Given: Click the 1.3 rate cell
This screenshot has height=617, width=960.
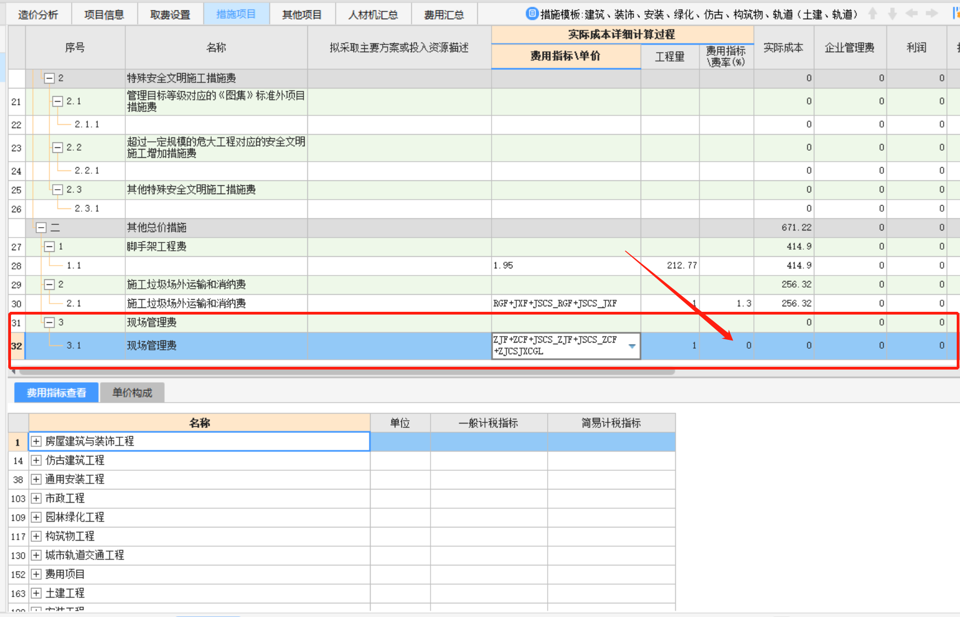Looking at the screenshot, I should 726,304.
